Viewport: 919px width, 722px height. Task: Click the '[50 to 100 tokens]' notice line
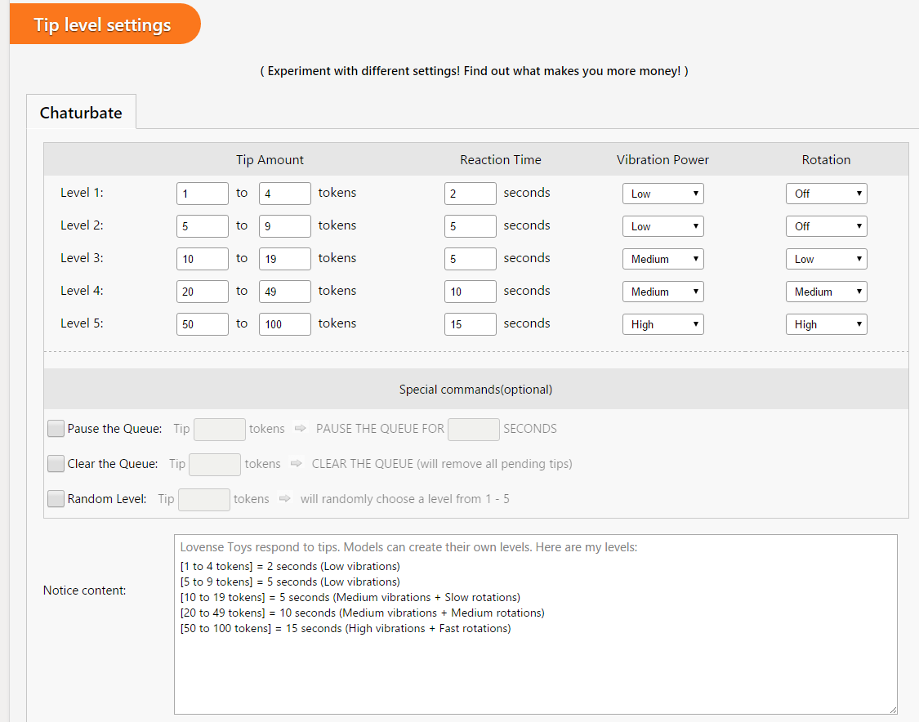coord(346,628)
